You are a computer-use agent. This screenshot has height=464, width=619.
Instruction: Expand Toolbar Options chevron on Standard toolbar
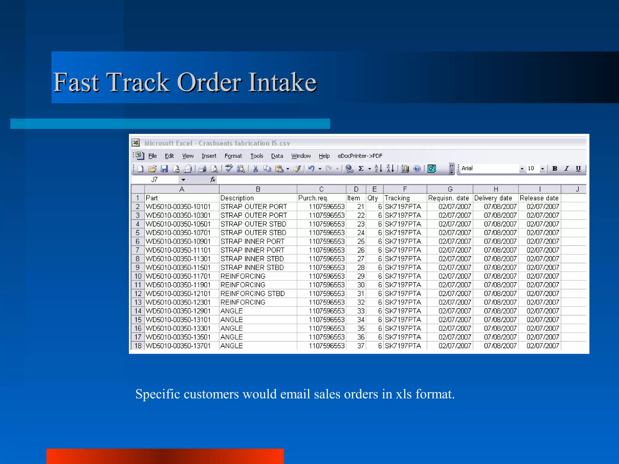452,169
